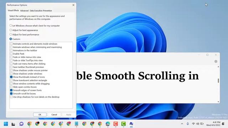Enable Animate windows when minimizing and maximizing

[x=11, y=47]
